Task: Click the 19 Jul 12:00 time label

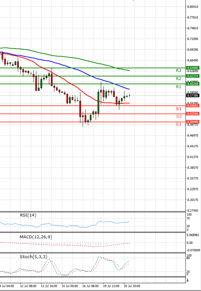Action: click(111, 286)
